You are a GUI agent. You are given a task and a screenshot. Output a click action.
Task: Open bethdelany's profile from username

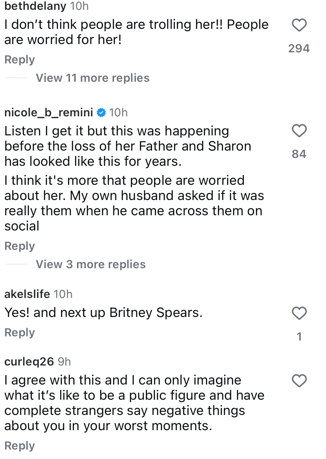coord(35,6)
